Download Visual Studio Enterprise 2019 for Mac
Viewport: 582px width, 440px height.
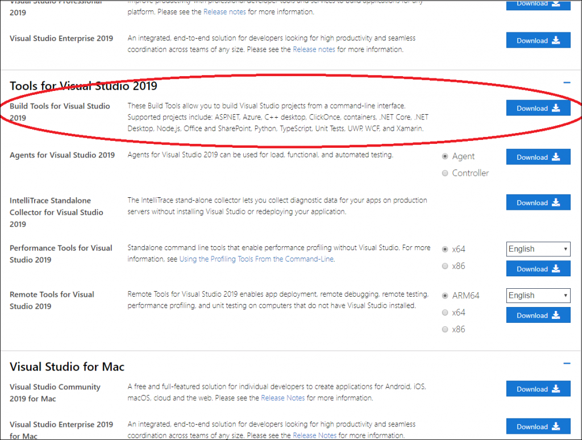tap(538, 426)
